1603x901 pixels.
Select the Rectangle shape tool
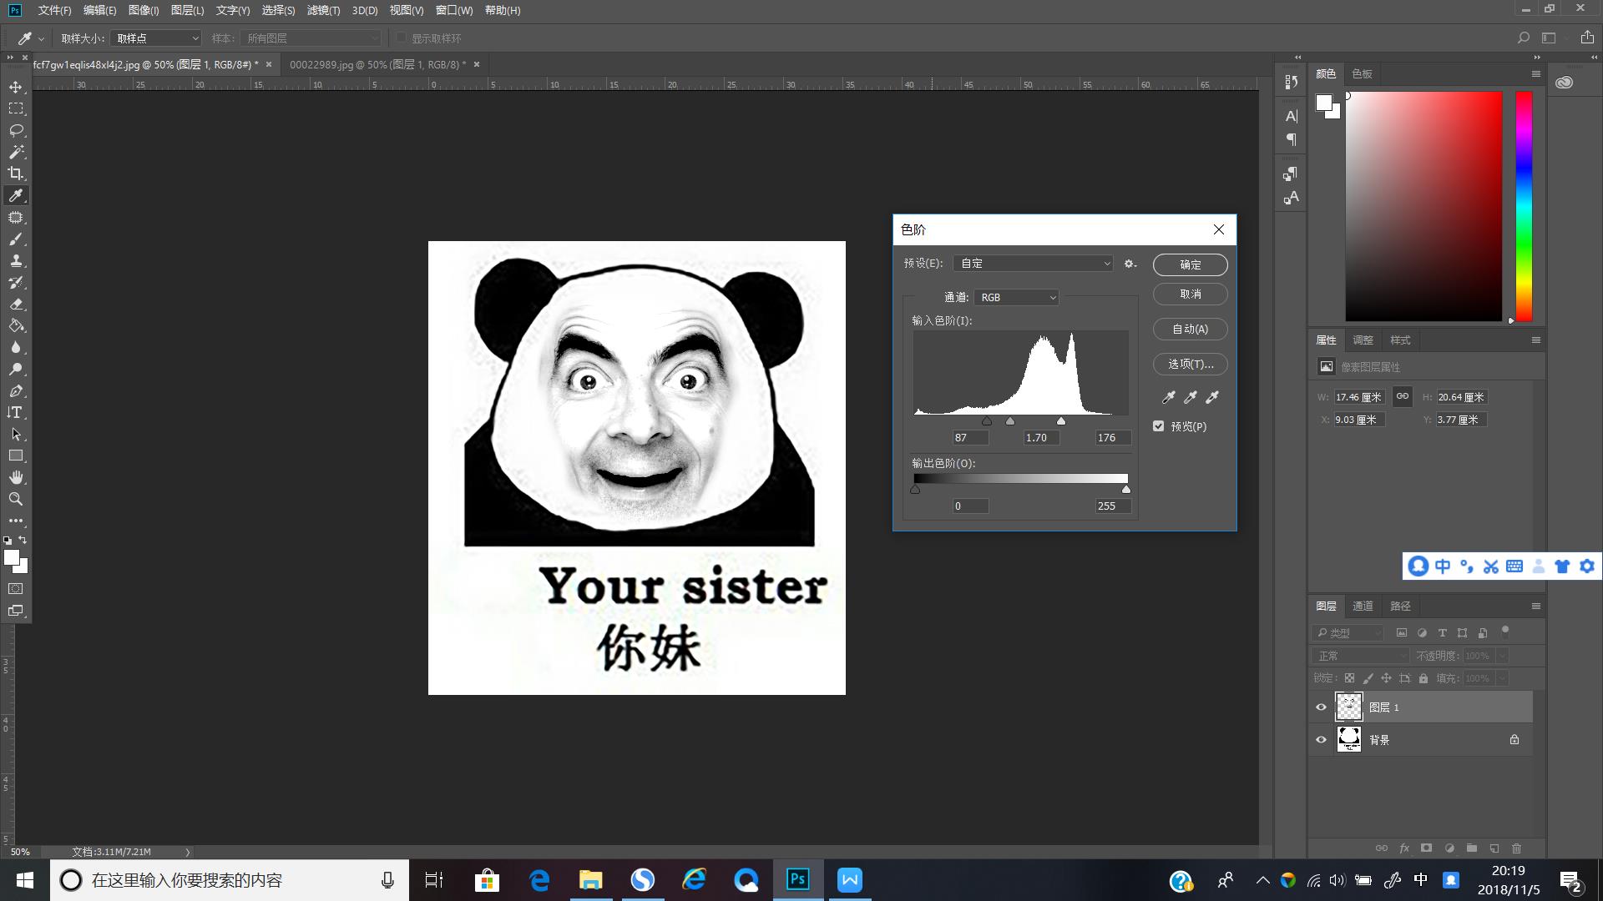[16, 456]
